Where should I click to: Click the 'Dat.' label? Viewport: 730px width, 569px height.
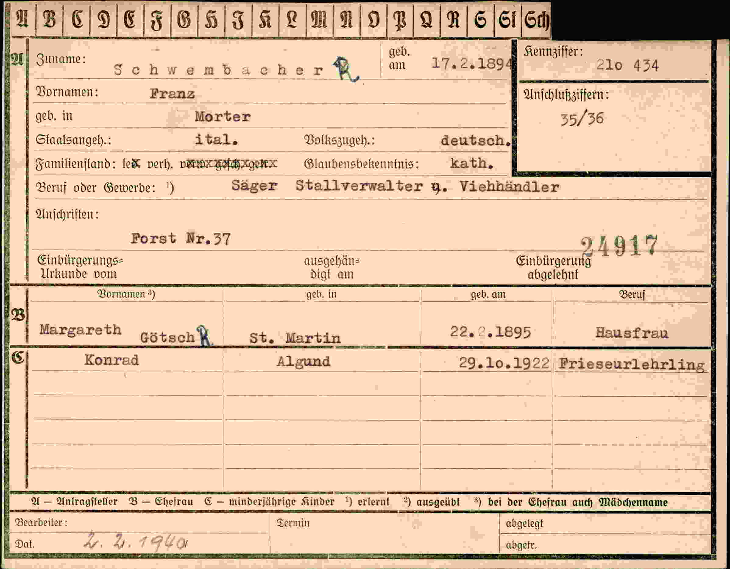24,544
